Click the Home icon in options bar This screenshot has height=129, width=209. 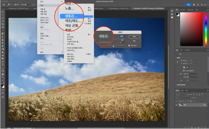tap(3, 4)
